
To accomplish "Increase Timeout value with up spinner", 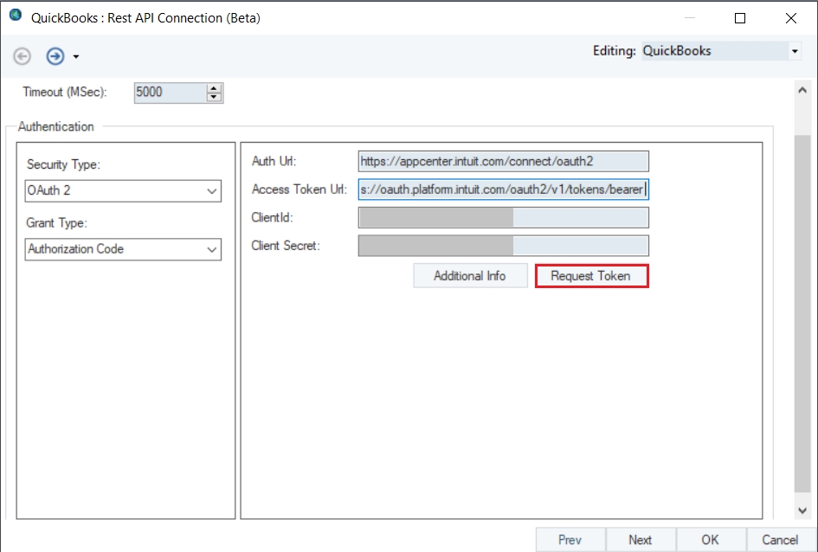I will tap(213, 88).
